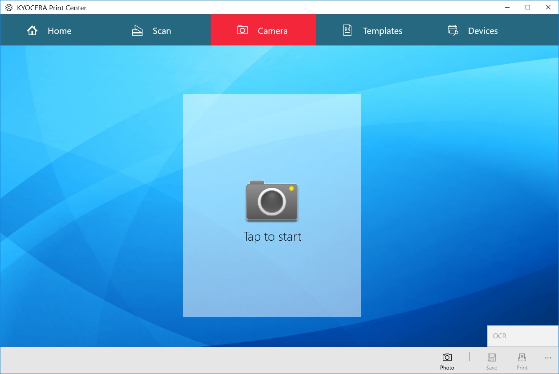Click the Scan scanner icon
The image size is (559, 374).
136,30
